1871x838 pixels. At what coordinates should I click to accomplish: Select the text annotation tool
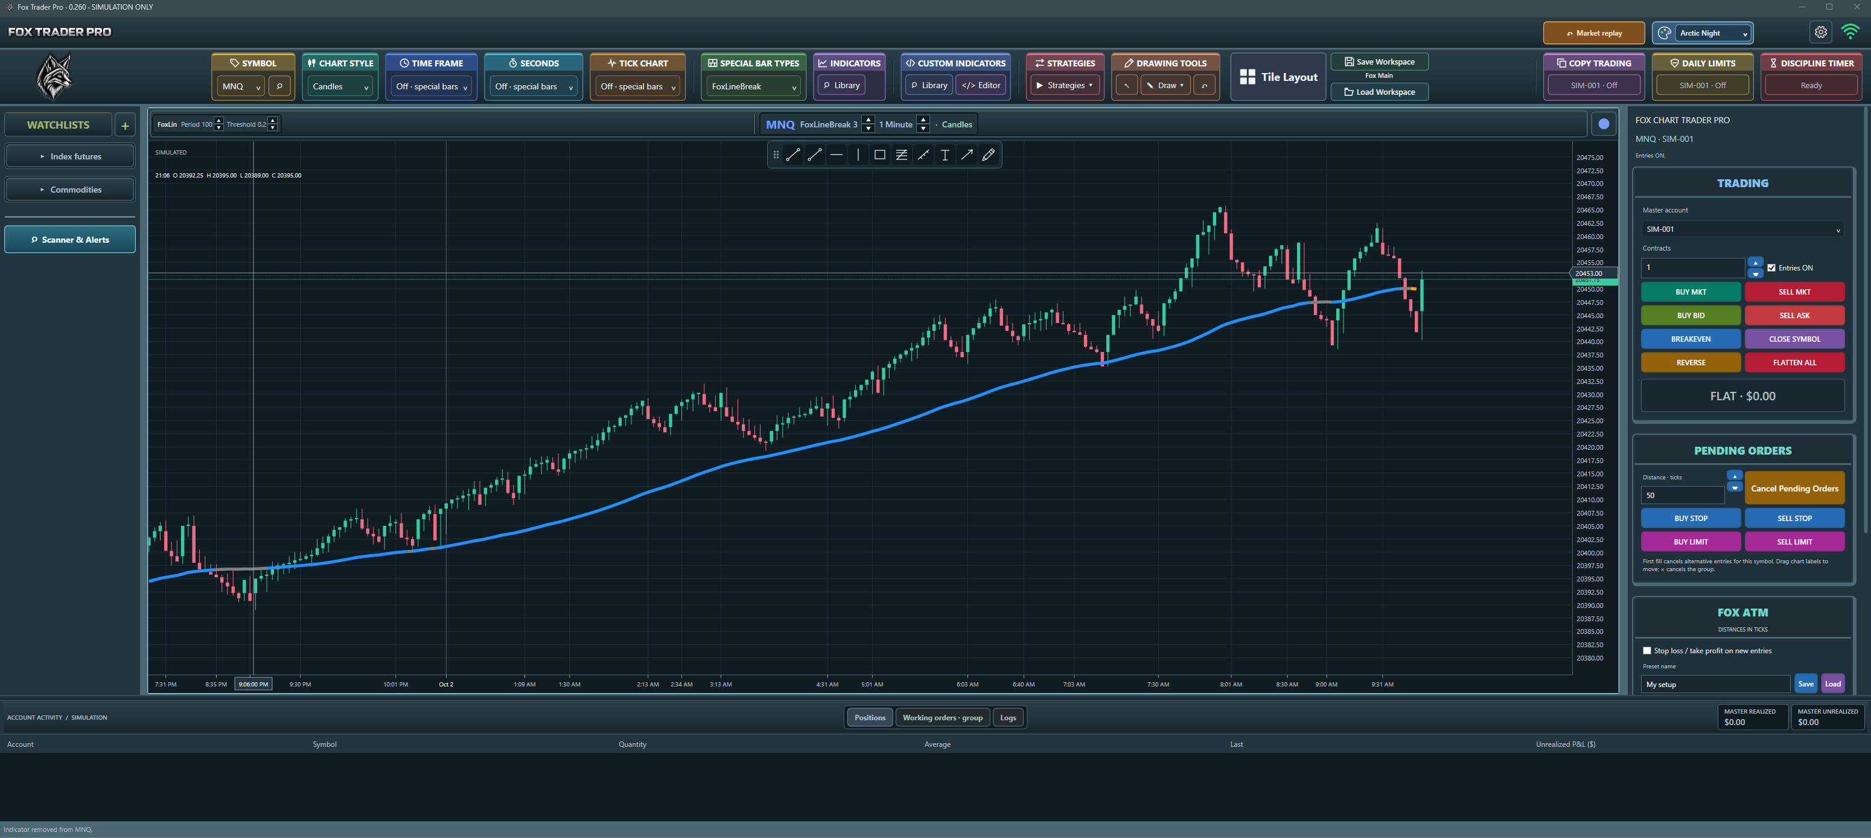click(x=945, y=155)
